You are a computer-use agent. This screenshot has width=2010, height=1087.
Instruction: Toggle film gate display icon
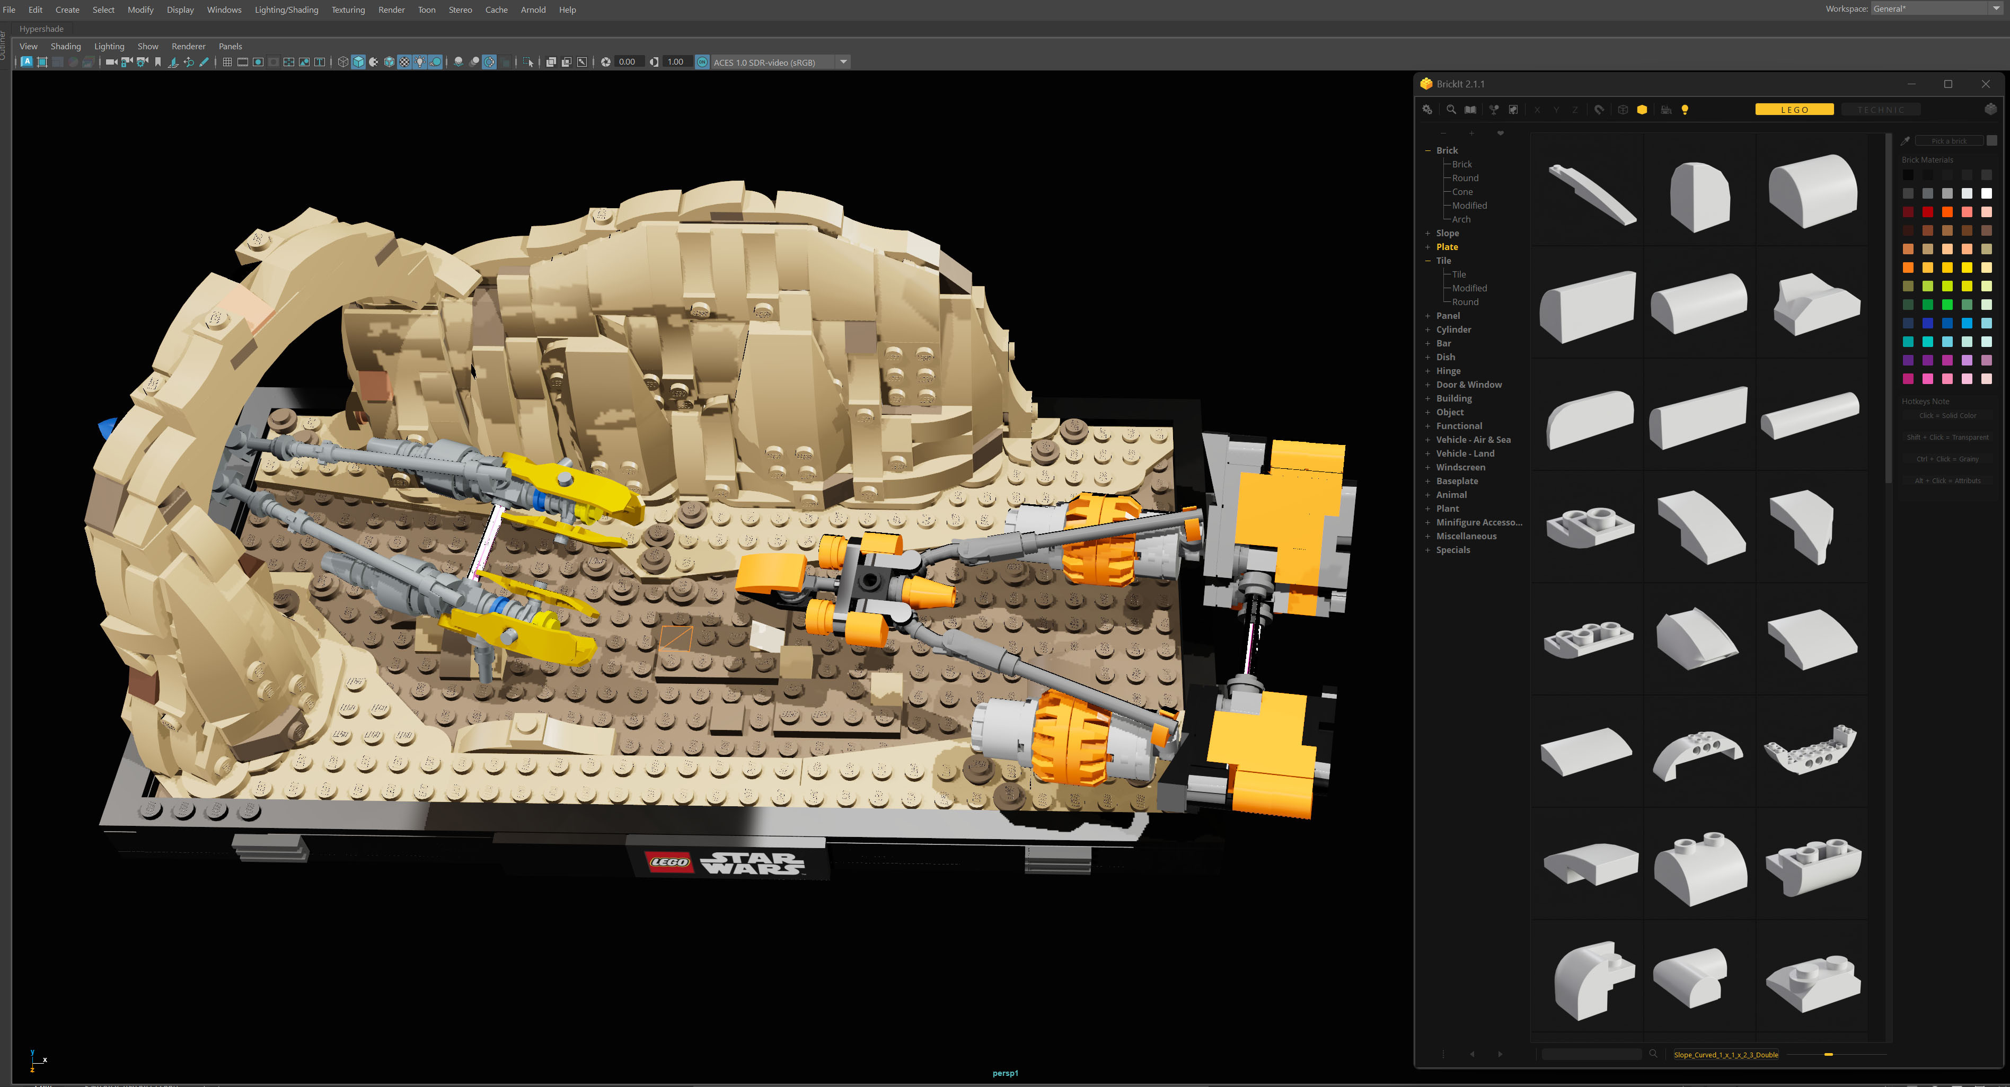click(243, 61)
